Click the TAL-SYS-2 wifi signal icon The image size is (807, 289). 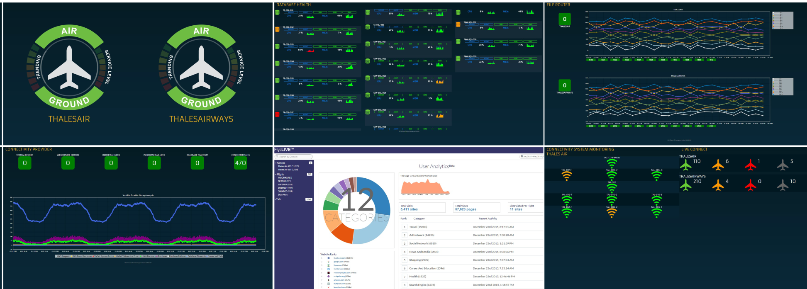click(612, 201)
